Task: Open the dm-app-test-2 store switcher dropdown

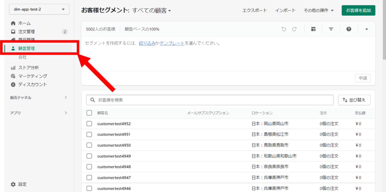Action: [37, 9]
